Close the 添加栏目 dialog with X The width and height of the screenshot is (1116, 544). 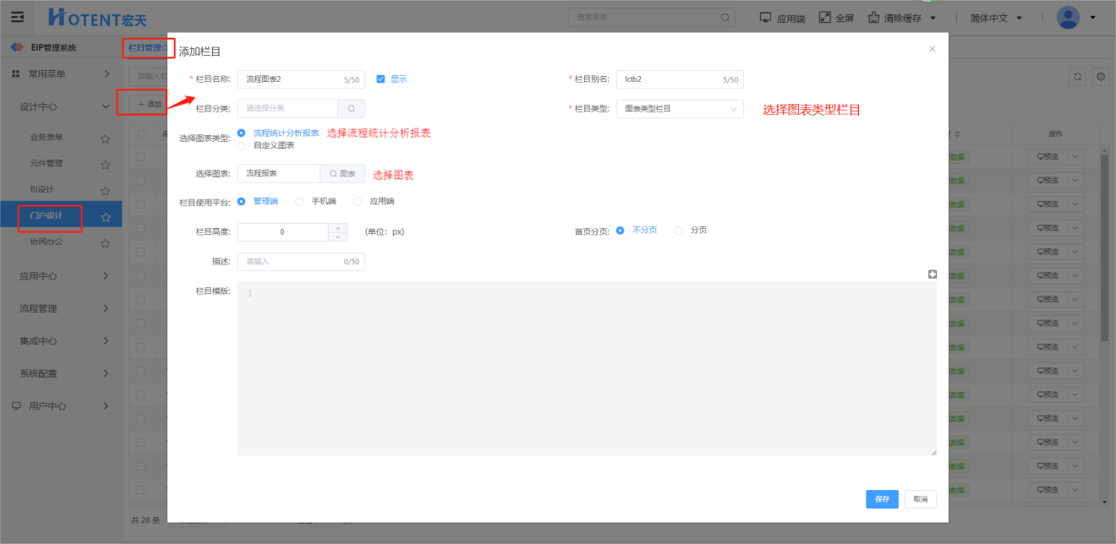tap(933, 49)
